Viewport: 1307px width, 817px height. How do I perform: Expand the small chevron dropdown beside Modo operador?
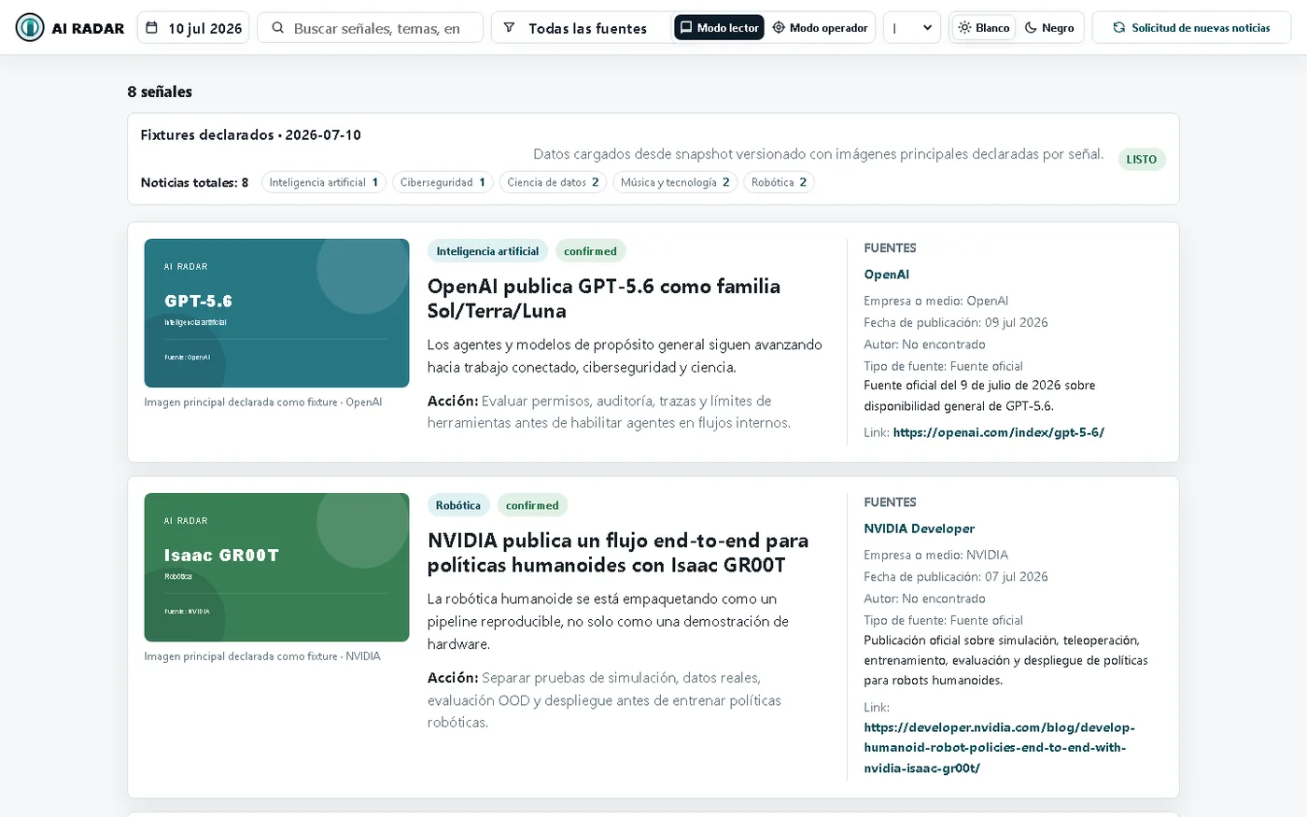[x=911, y=28]
